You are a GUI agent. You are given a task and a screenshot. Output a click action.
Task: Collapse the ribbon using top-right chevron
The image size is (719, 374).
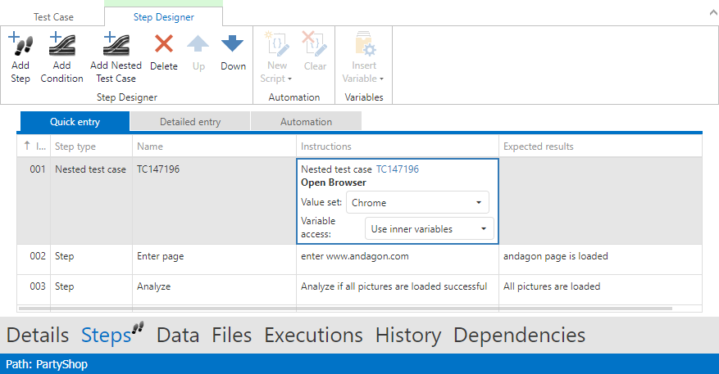708,12
